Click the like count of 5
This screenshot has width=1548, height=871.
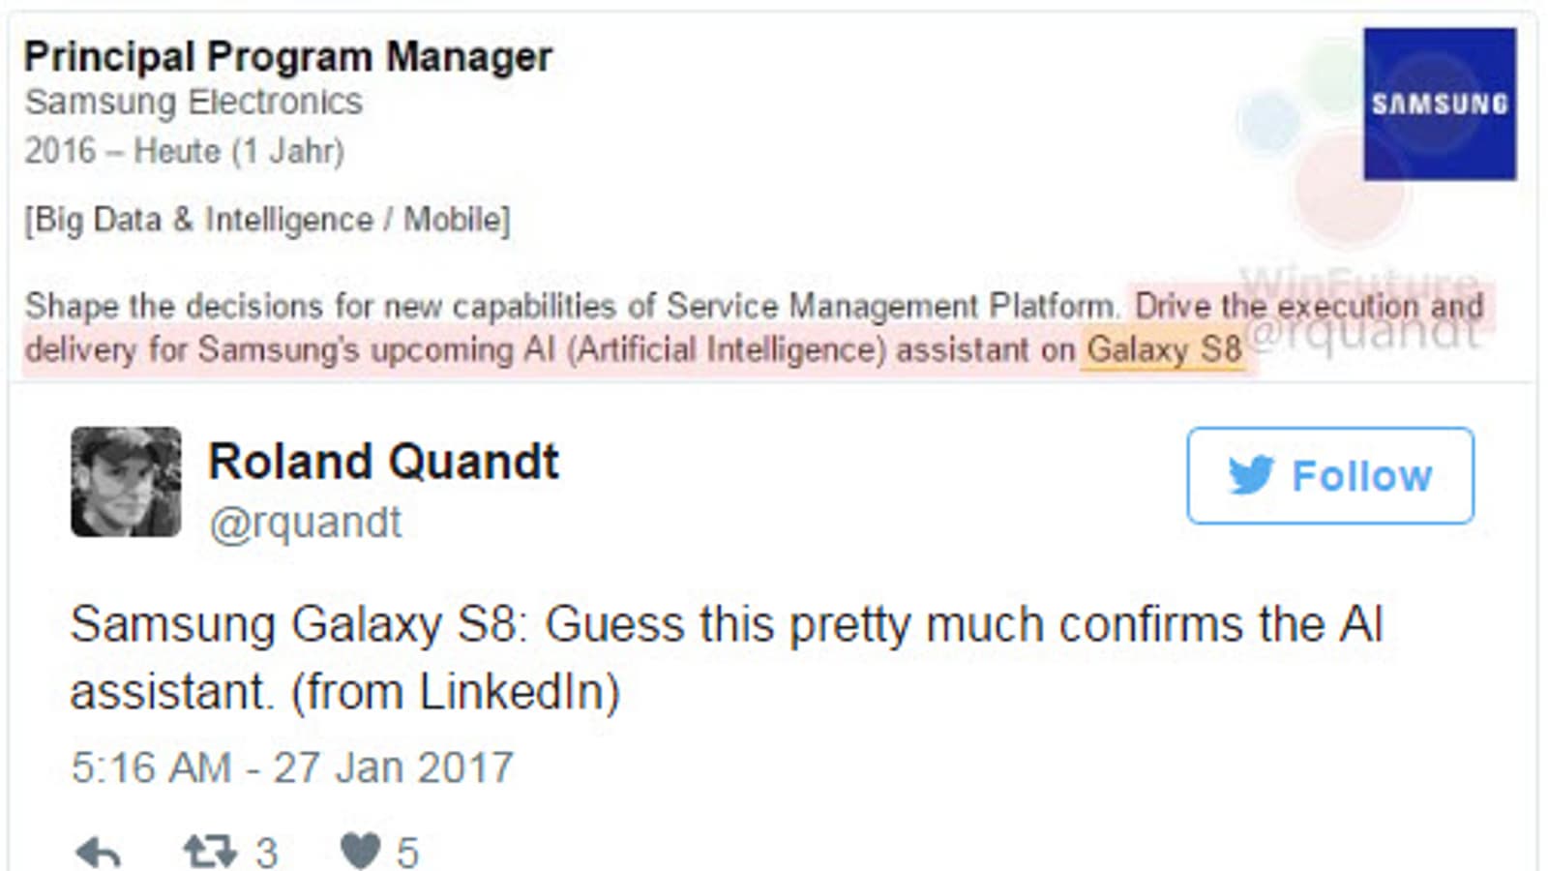point(407,853)
